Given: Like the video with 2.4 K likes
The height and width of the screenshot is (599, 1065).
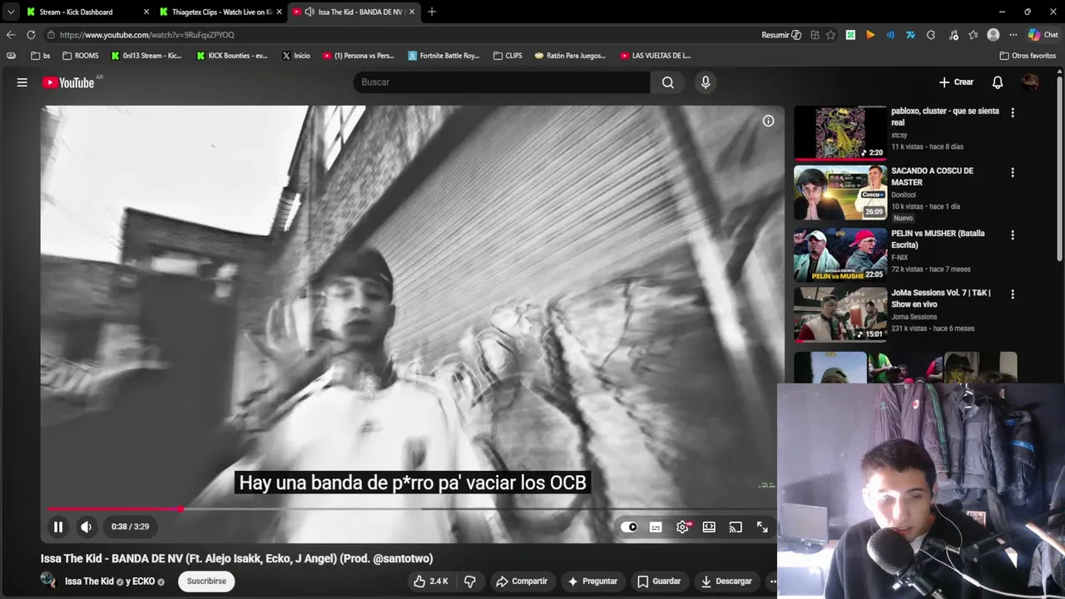Looking at the screenshot, I should click(431, 582).
